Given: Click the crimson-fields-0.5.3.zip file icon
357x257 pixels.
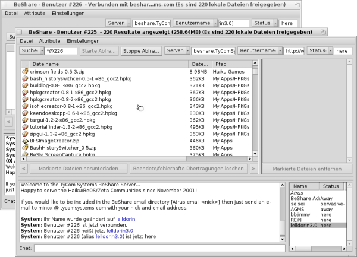Looking at the screenshot, I should coord(25,71).
